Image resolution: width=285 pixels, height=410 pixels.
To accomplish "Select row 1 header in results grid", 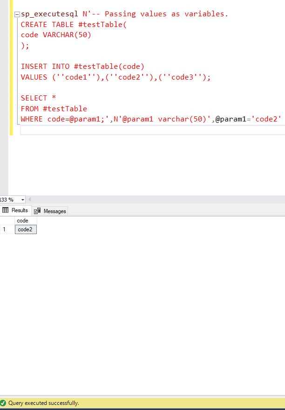I will [x=7, y=229].
